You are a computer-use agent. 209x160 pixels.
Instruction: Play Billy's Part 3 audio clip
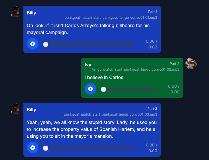point(33,148)
